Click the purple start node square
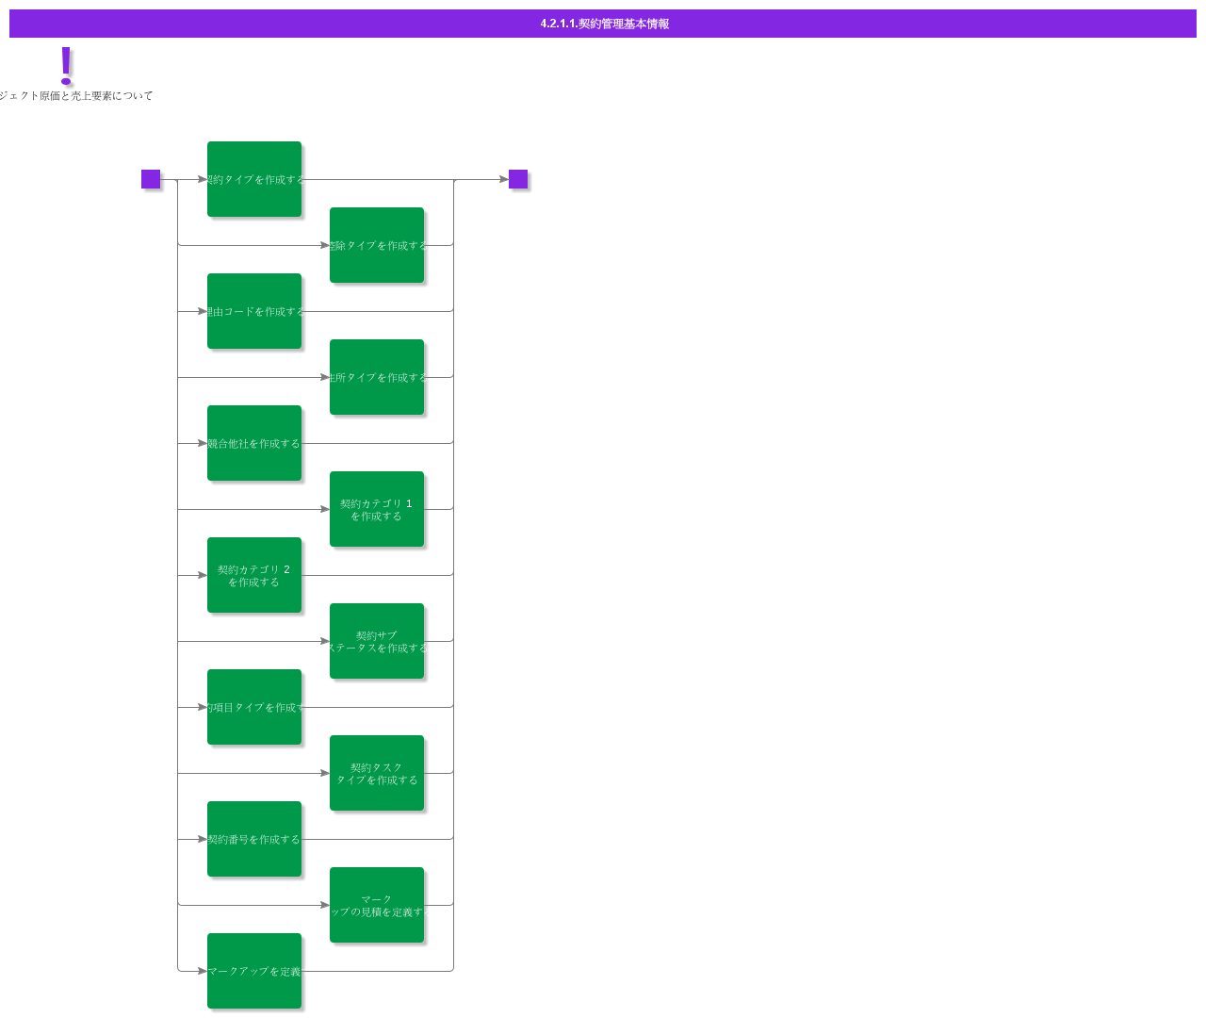The width and height of the screenshot is (1206, 1018). pyautogui.click(x=151, y=179)
